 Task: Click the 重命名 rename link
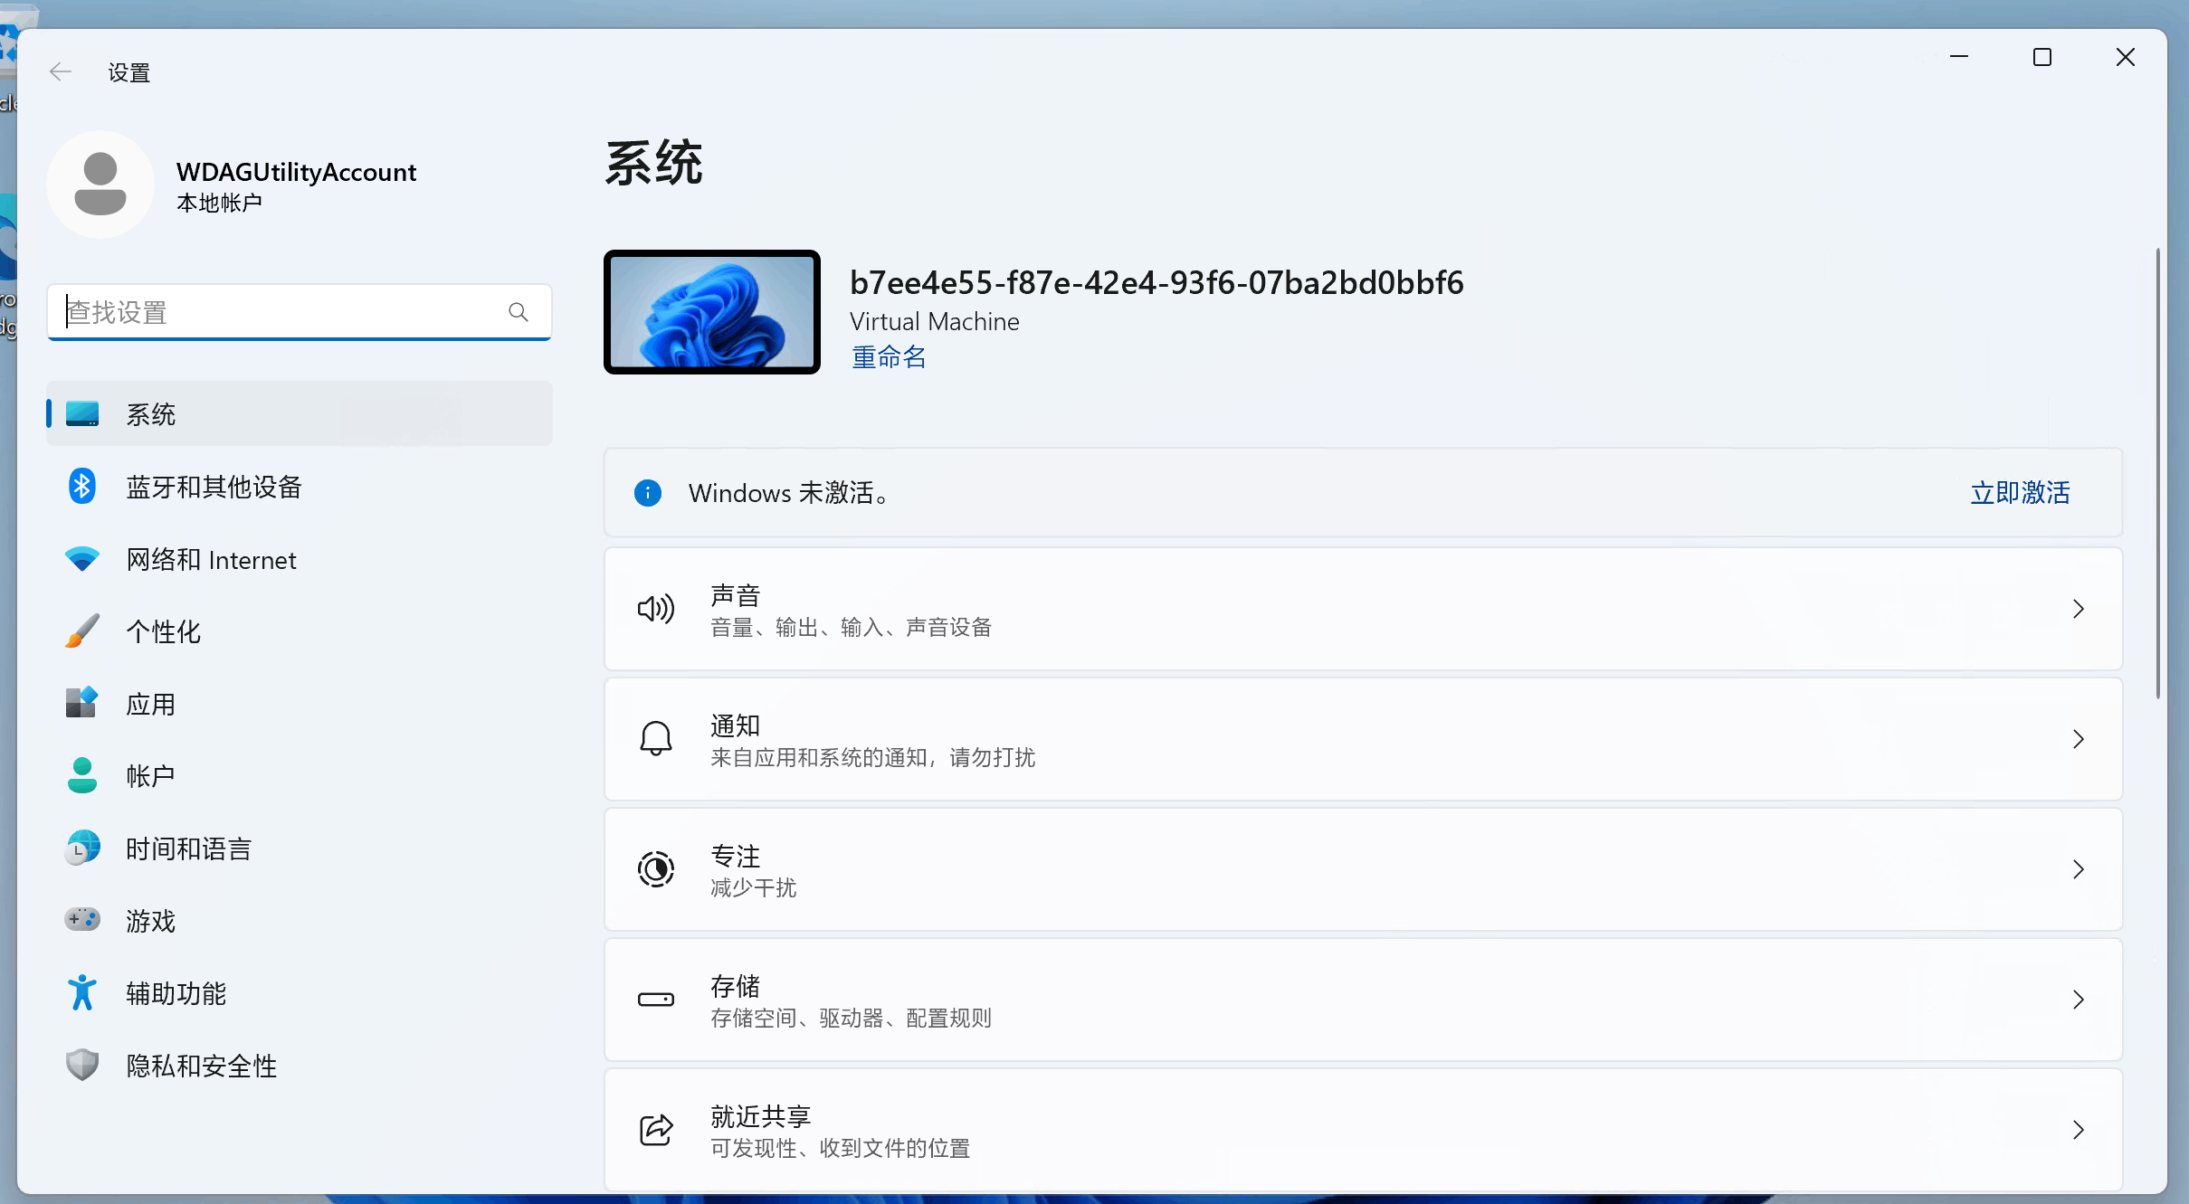click(x=889, y=357)
